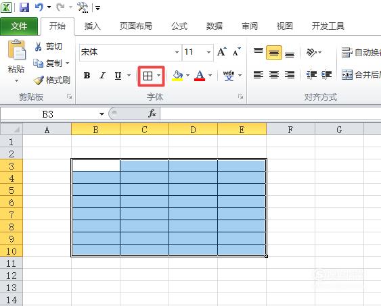Switch to the 视图 View tab
This screenshot has width=381, height=306.
(284, 26)
